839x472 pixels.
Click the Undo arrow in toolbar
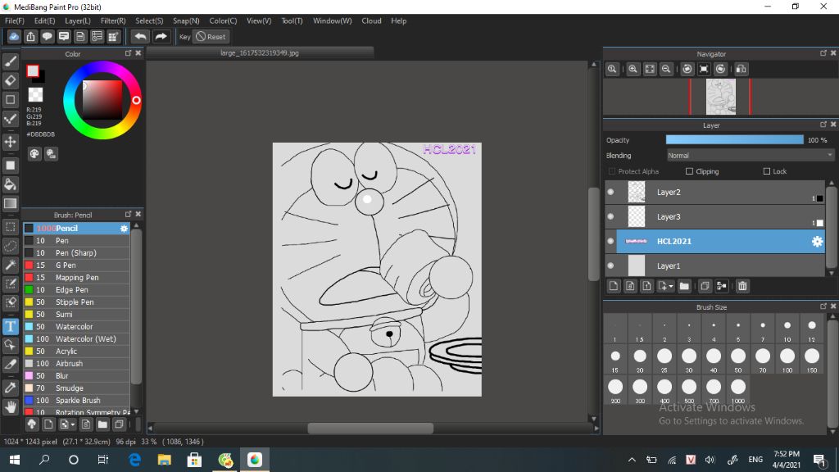tap(140, 36)
